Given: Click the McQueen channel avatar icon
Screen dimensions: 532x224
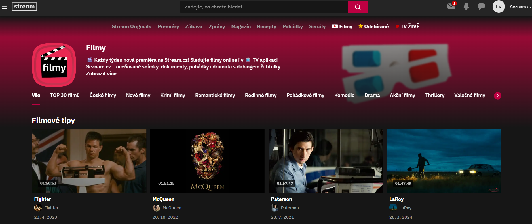Looking at the screenshot, I should [x=156, y=208].
